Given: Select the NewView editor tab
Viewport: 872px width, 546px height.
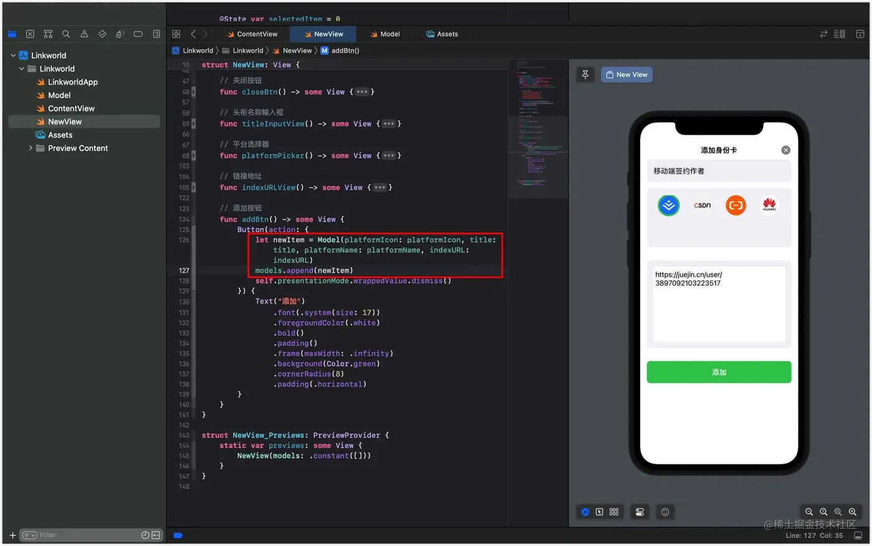Looking at the screenshot, I should (x=323, y=34).
